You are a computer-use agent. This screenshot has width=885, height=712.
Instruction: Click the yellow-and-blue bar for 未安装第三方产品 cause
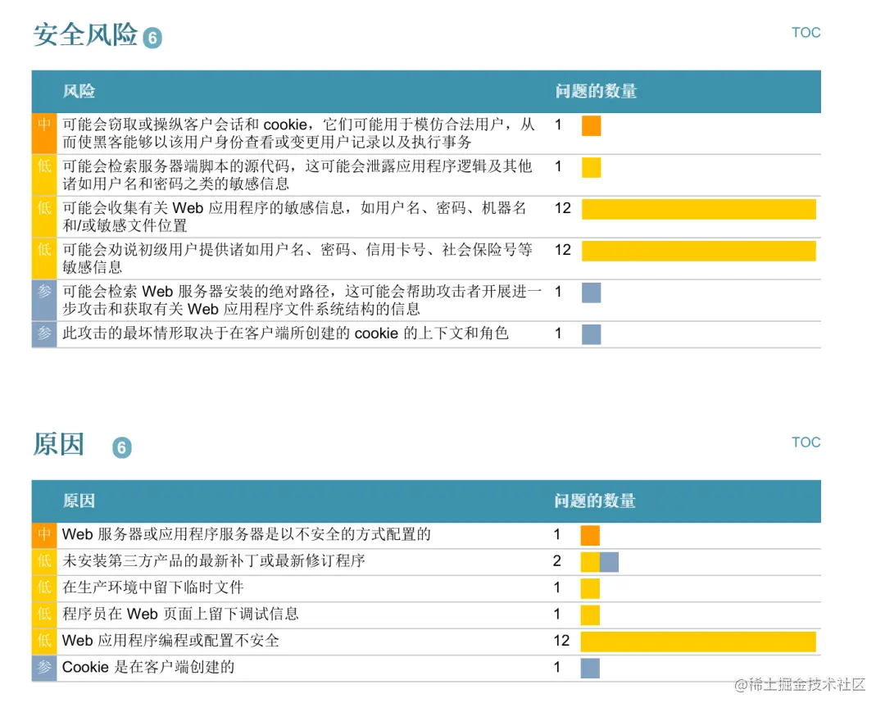(599, 562)
